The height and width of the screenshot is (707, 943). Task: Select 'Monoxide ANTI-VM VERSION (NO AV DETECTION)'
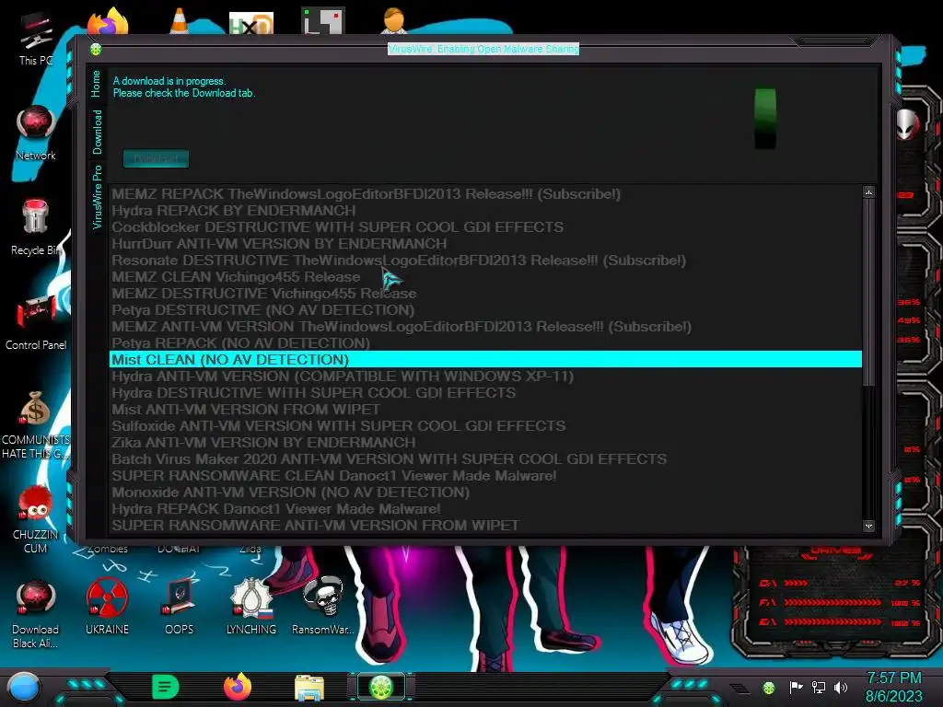point(486,493)
